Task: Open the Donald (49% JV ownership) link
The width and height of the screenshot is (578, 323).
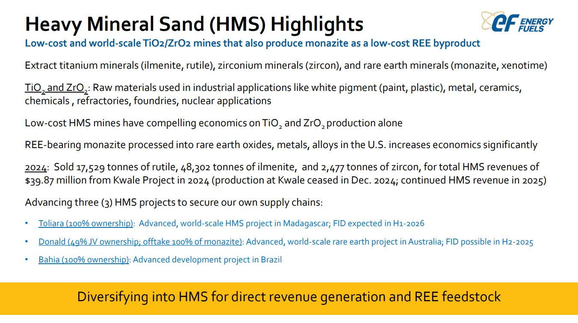Action: (140, 242)
